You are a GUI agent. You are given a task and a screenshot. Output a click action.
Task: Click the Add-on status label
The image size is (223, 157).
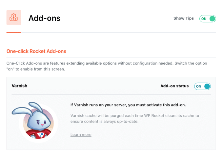pos(174,86)
